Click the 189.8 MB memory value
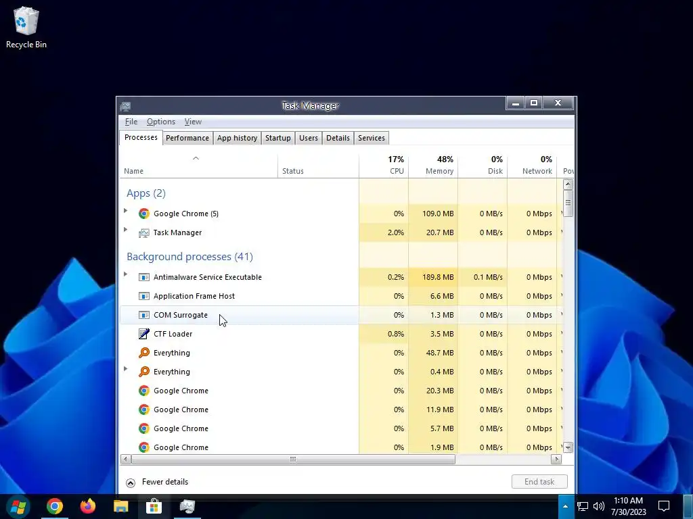The width and height of the screenshot is (693, 519). (438, 277)
